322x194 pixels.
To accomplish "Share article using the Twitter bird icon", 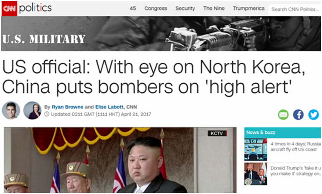I will pyautogui.click(x=313, y=115).
